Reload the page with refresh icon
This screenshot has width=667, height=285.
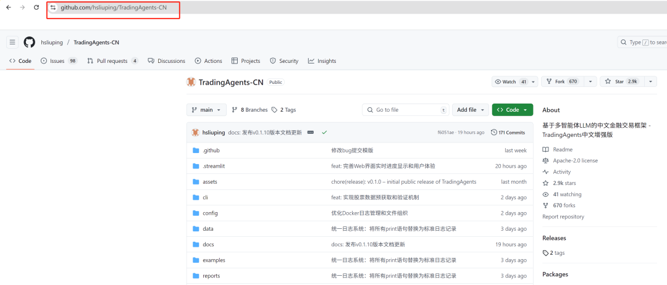coord(36,7)
